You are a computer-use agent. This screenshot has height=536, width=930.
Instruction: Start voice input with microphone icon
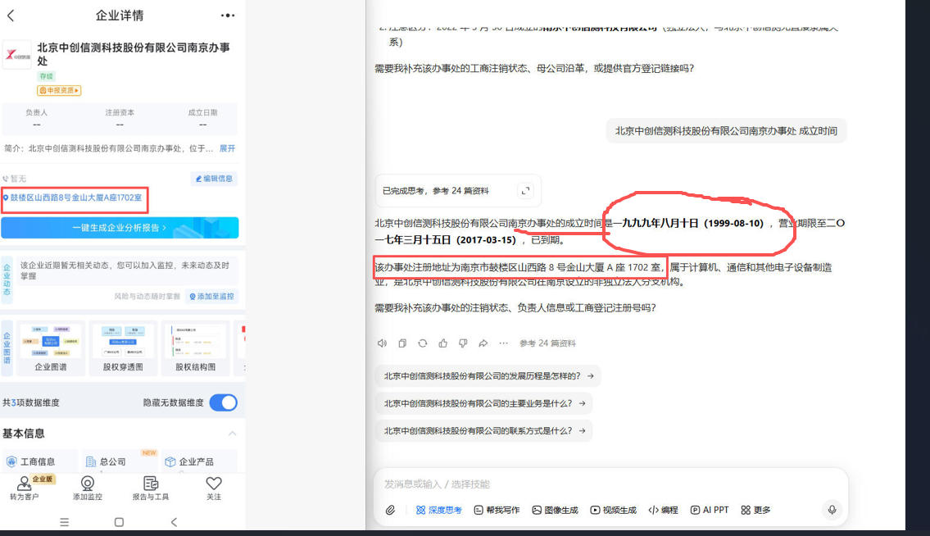click(832, 510)
